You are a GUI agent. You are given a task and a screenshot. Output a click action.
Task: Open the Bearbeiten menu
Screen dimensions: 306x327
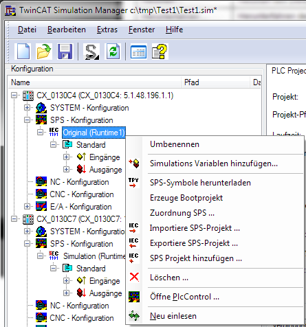[x=67, y=30]
